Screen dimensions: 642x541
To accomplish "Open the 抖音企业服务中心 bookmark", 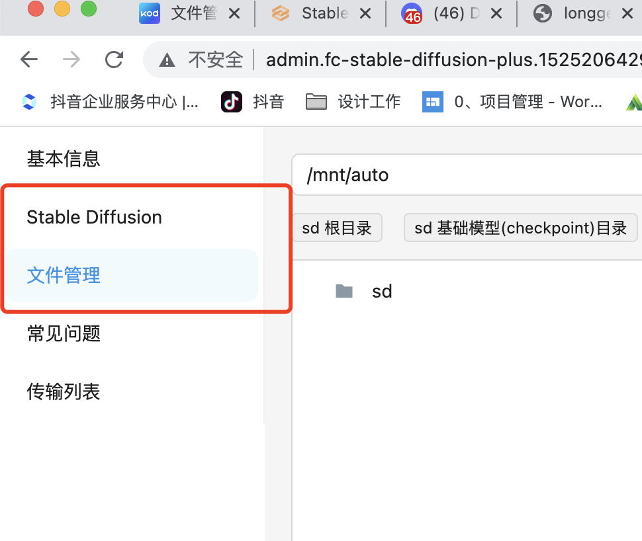I will tap(110, 102).
